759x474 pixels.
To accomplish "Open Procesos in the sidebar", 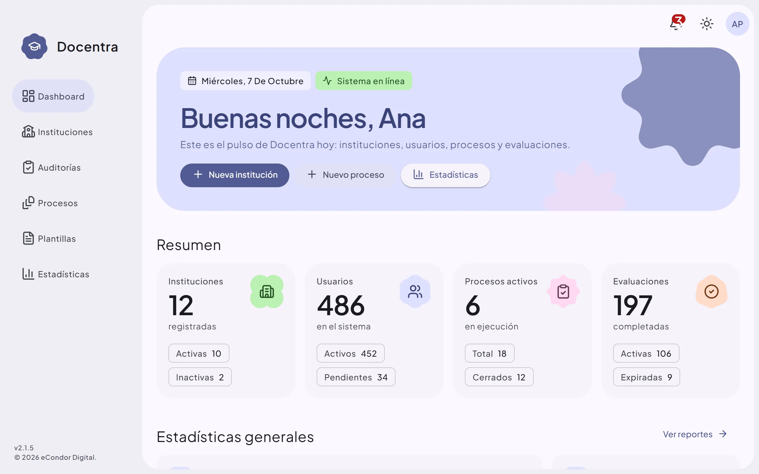I will (50, 203).
